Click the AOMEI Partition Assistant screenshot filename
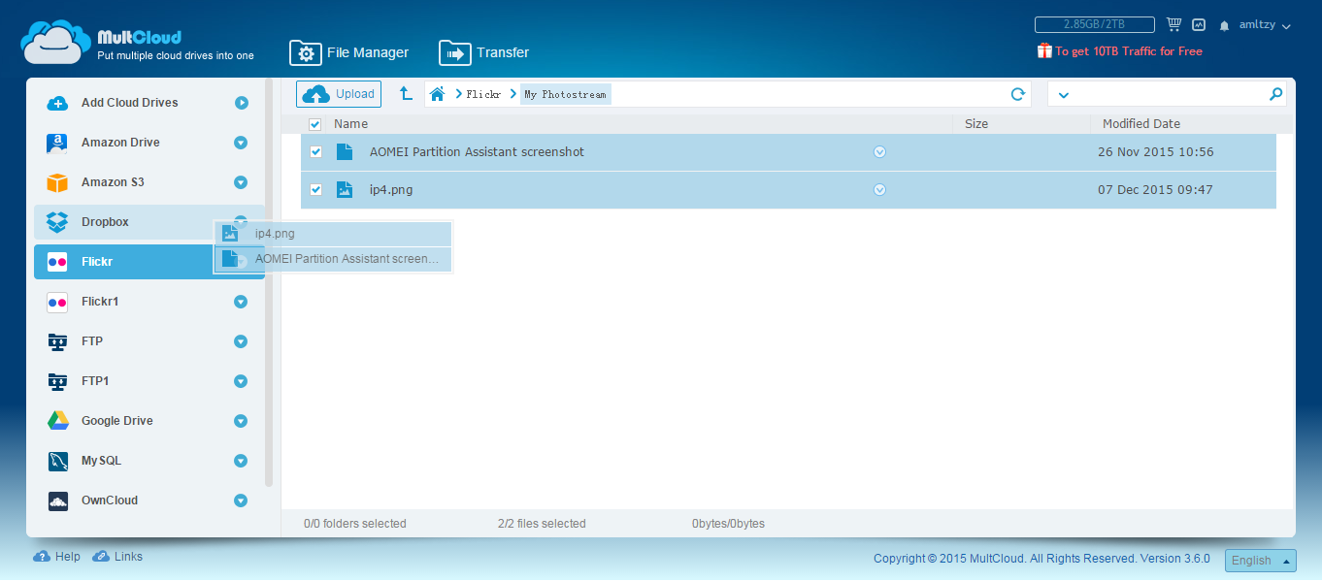 [x=477, y=152]
